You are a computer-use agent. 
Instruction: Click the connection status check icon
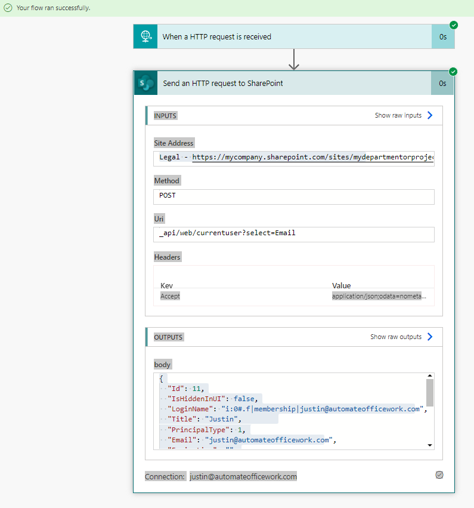coord(439,475)
